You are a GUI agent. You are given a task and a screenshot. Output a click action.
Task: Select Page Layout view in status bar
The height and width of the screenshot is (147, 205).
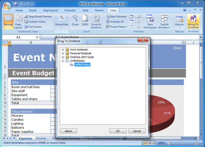[x=150, y=143]
